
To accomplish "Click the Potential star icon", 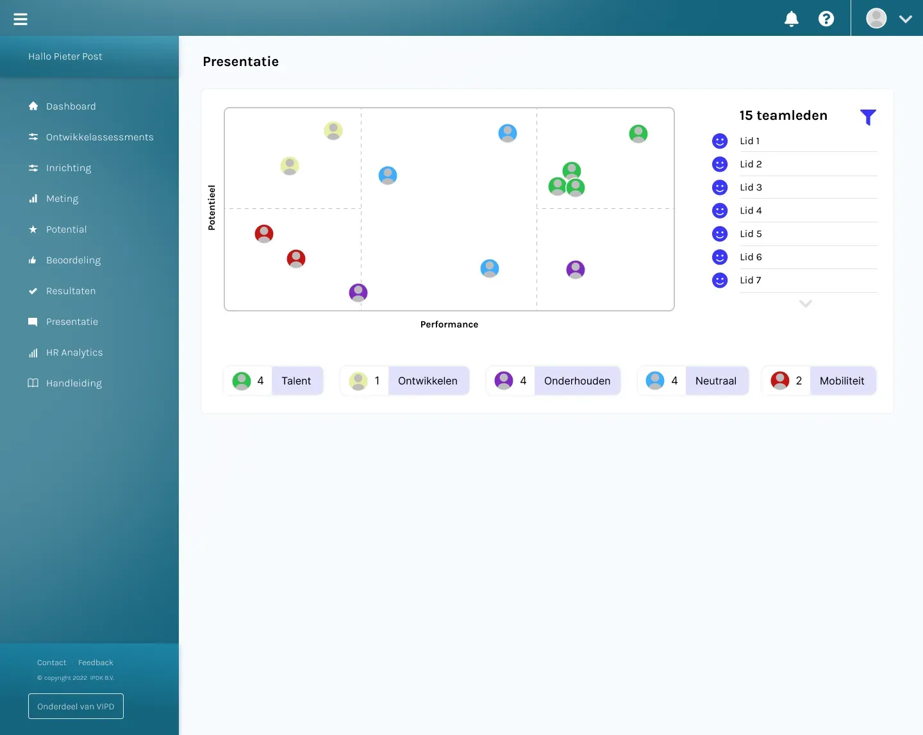I will tap(33, 229).
